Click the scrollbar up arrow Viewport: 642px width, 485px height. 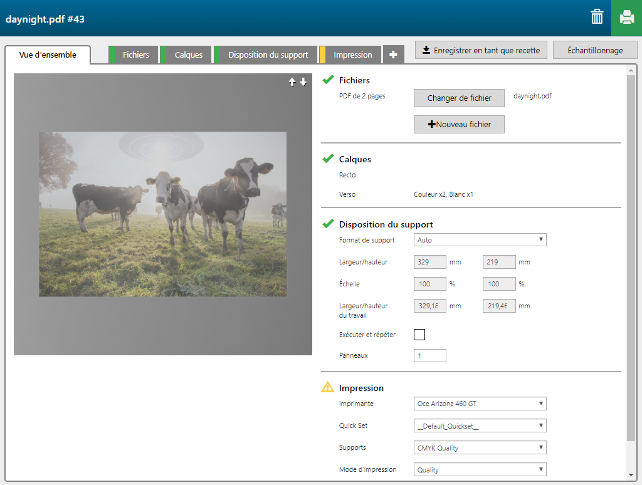(x=631, y=70)
